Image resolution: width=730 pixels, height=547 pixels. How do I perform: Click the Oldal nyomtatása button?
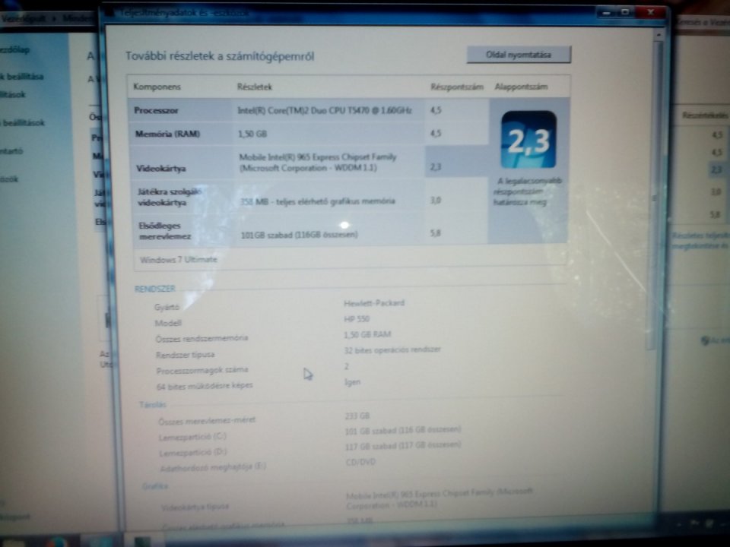point(519,55)
